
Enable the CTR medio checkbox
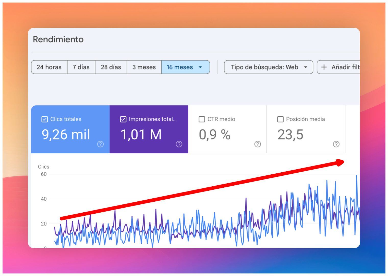click(202, 119)
